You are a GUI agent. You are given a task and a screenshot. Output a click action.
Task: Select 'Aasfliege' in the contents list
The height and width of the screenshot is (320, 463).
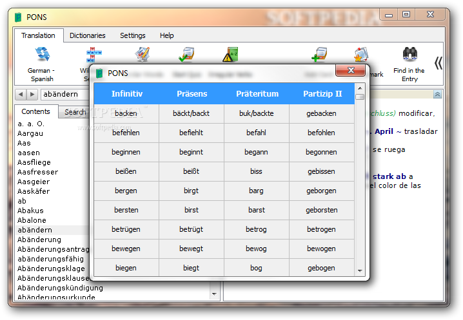(x=34, y=162)
